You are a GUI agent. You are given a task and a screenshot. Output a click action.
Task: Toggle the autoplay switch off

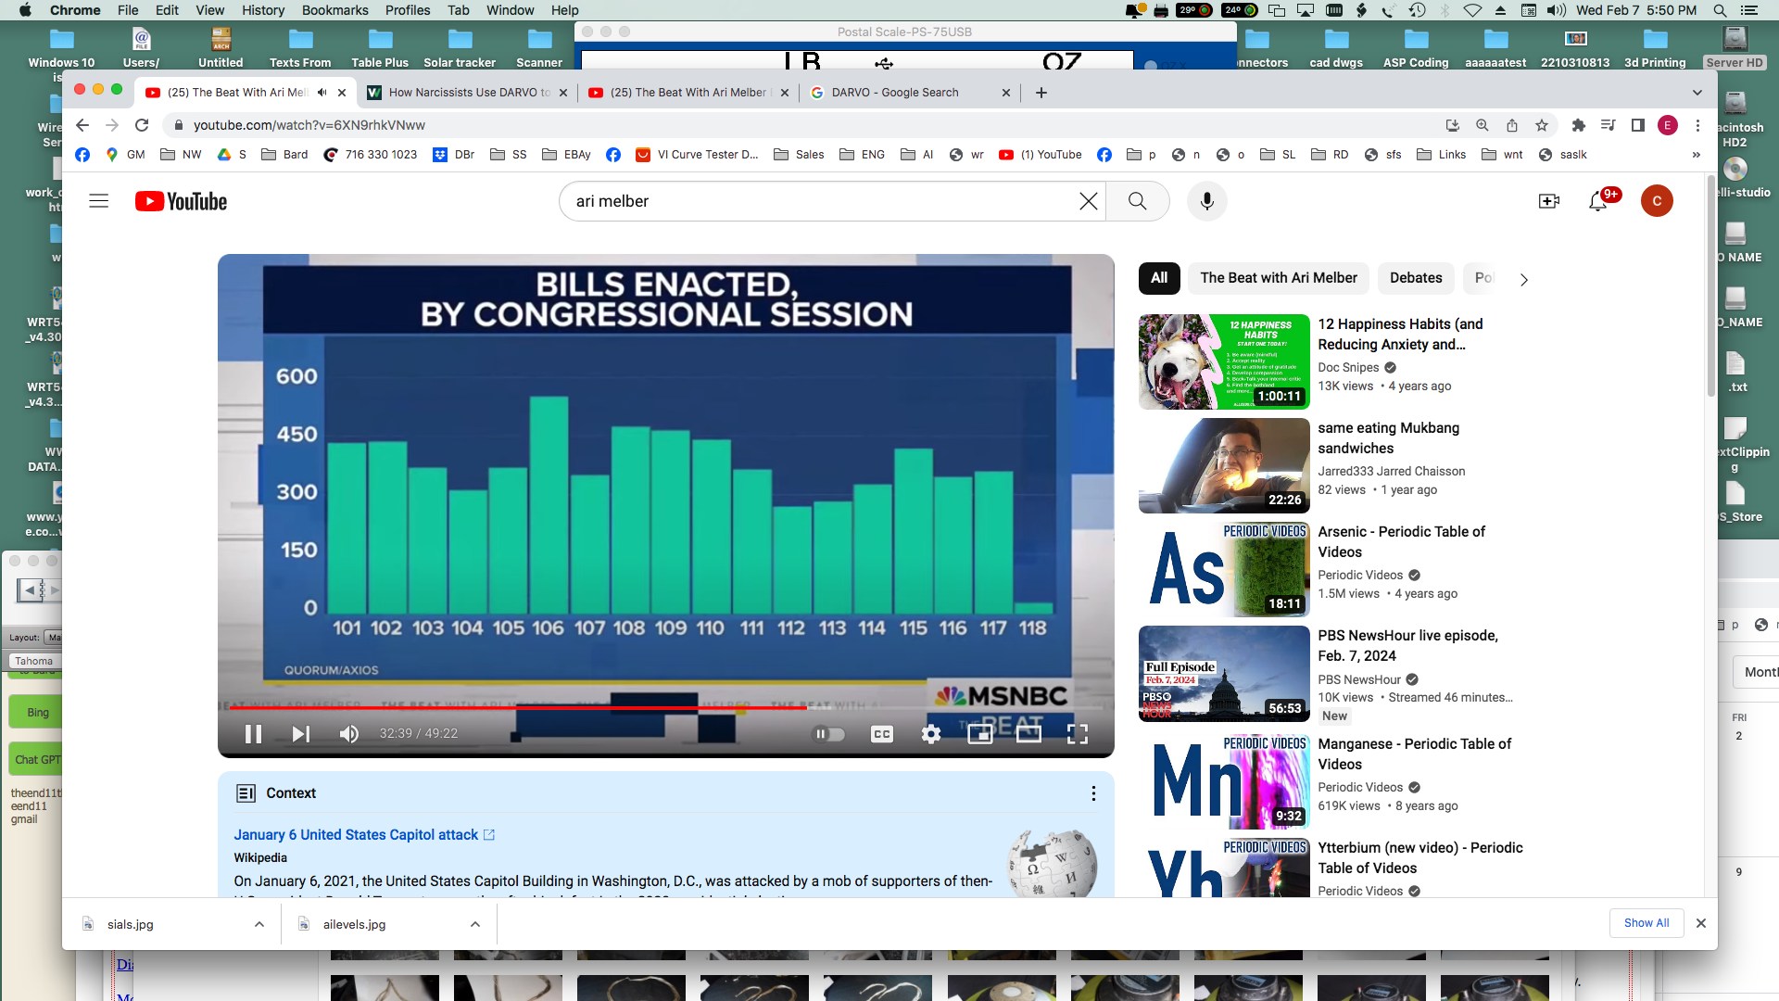point(828,734)
